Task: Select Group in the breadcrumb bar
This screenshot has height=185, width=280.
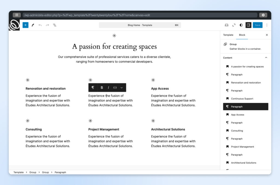Action: click(33, 172)
